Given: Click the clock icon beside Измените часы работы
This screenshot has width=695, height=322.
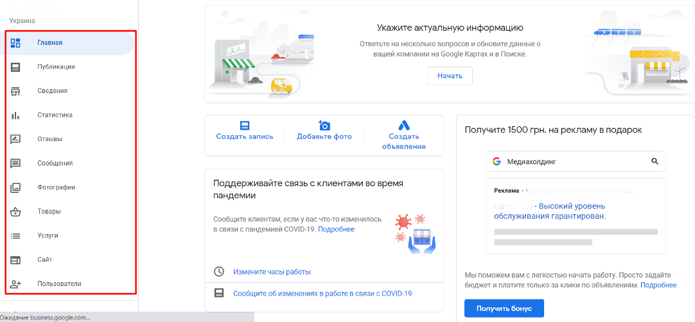Looking at the screenshot, I should pyautogui.click(x=218, y=271).
